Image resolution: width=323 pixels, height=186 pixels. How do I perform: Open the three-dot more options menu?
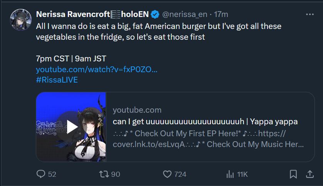(310, 14)
